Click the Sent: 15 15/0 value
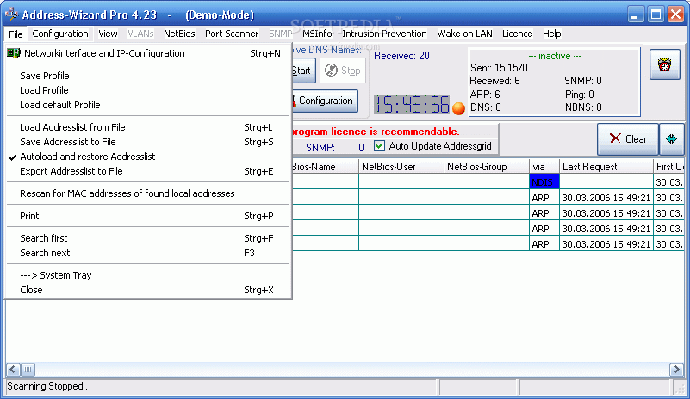 click(499, 68)
